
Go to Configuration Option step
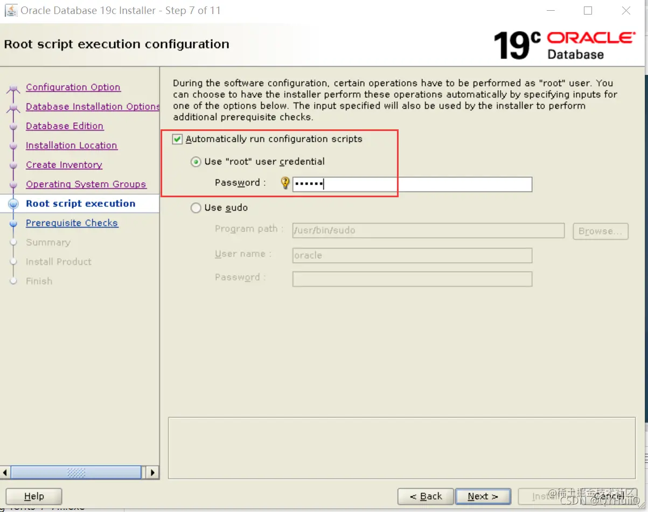73,87
